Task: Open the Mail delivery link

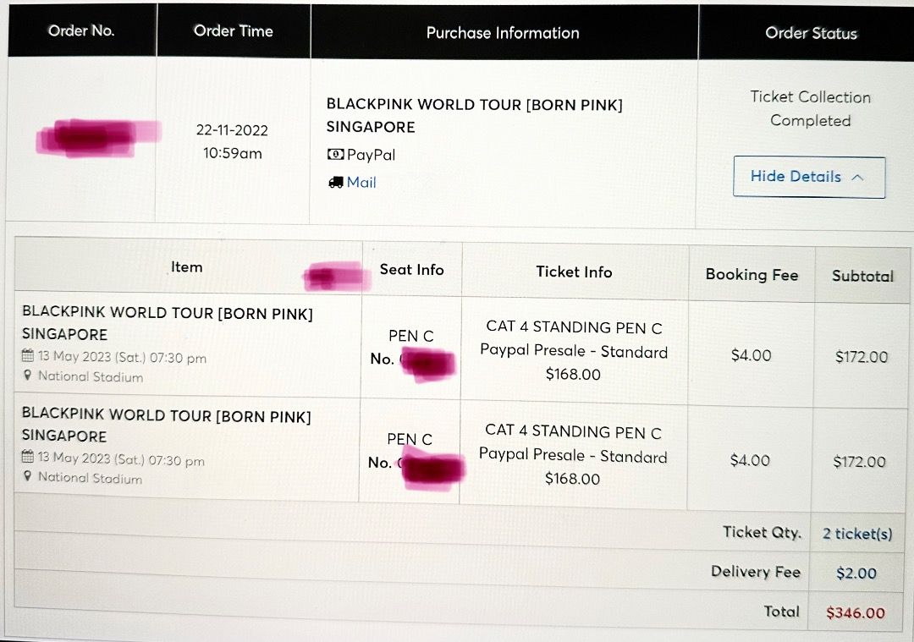Action: [361, 183]
